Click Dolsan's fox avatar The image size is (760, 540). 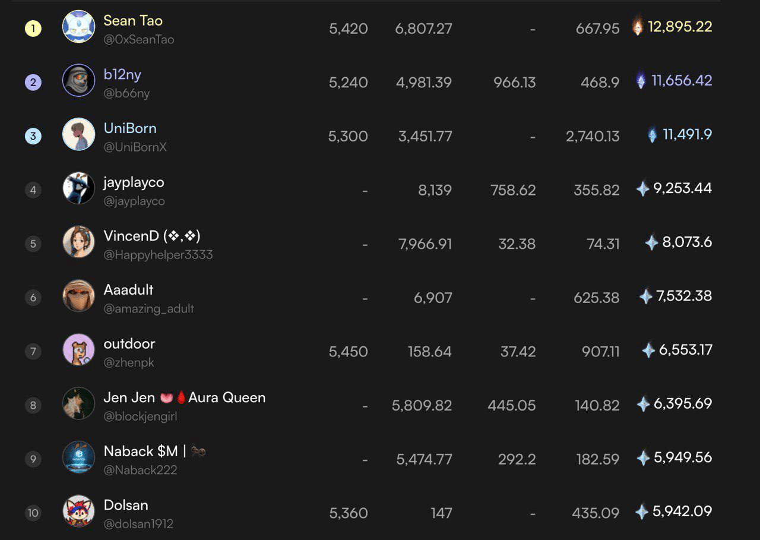coord(78,511)
